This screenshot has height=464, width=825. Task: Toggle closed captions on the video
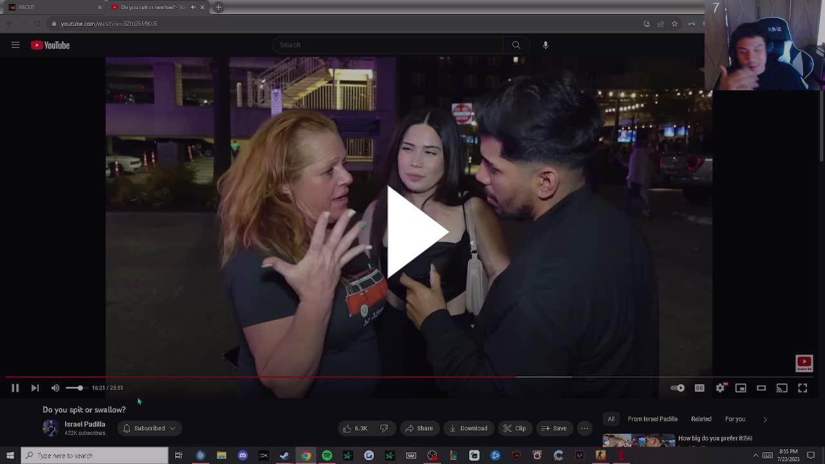699,388
